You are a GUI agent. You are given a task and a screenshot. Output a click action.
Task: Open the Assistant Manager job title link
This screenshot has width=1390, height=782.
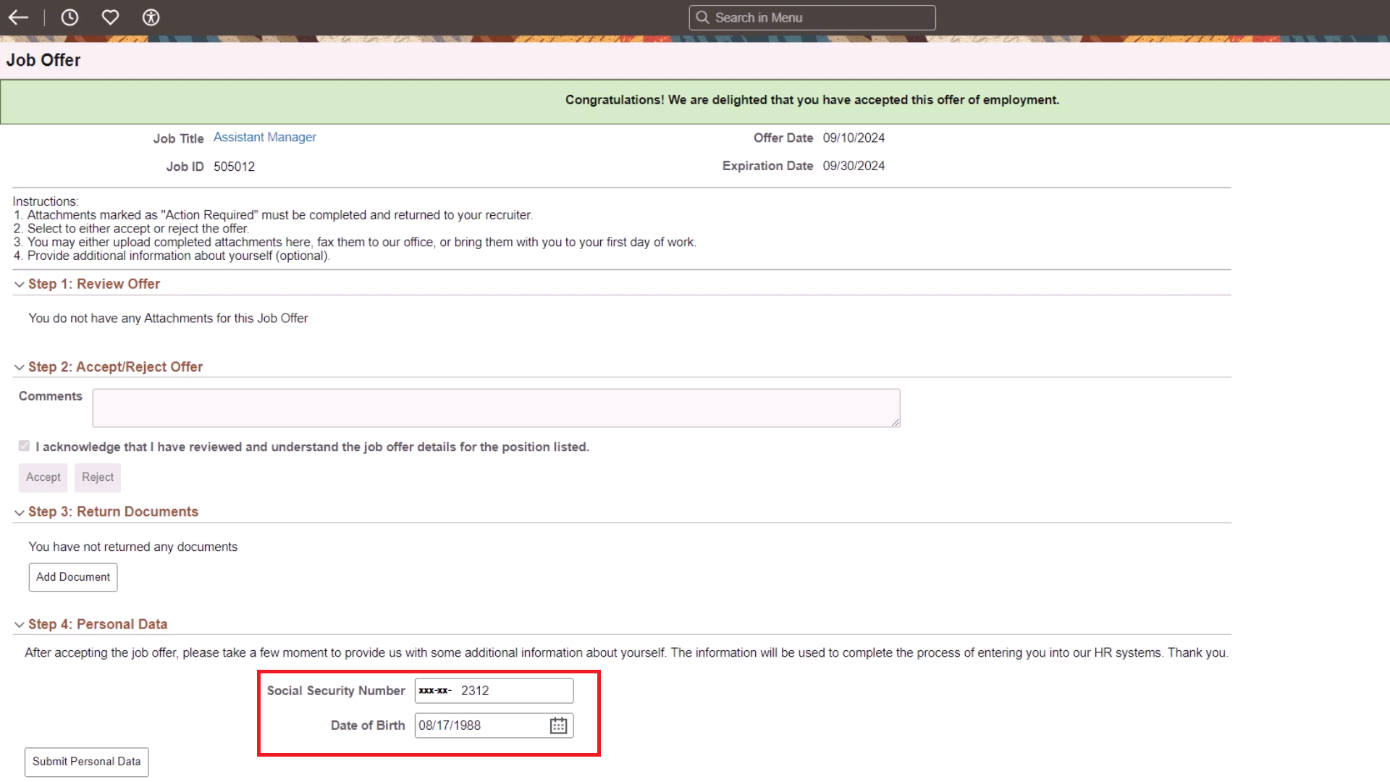pyautogui.click(x=264, y=137)
